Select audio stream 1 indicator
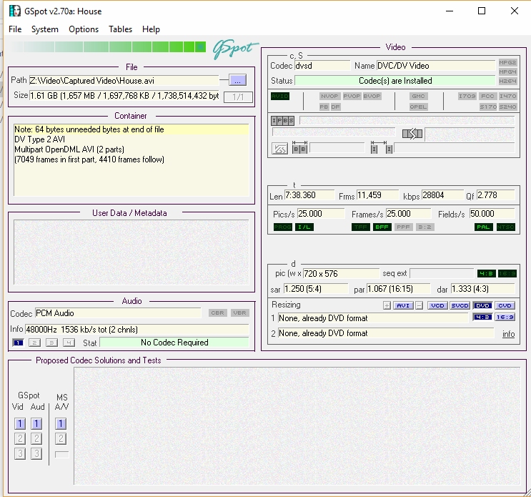This screenshot has width=531, height=497. [x=19, y=343]
